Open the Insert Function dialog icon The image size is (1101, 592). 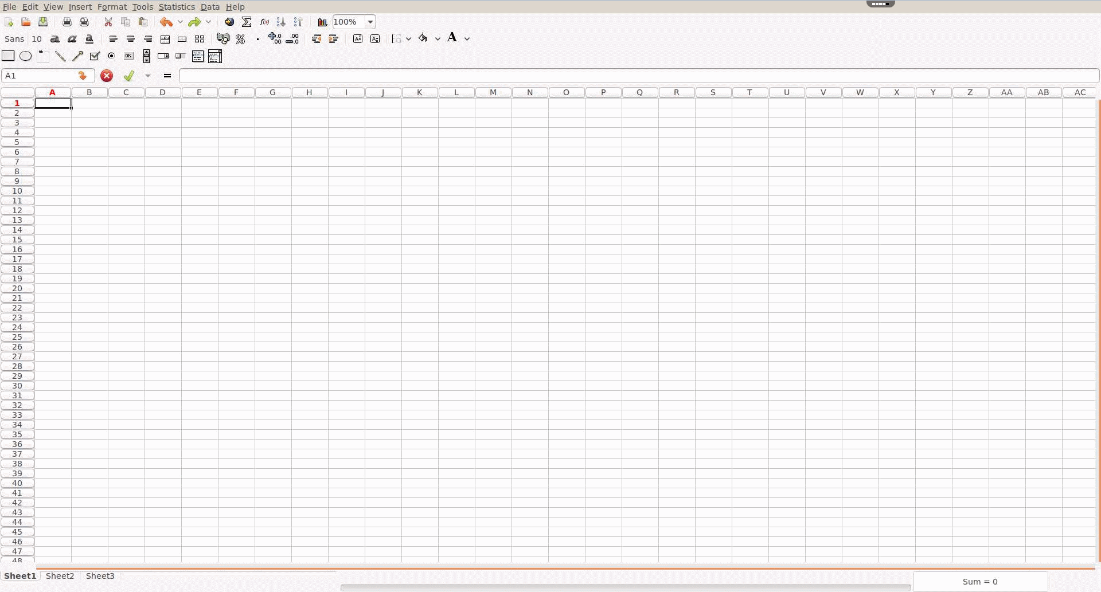[x=264, y=22]
